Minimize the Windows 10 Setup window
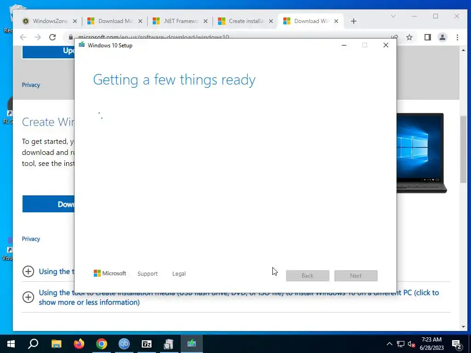The image size is (471, 353). pos(344,46)
